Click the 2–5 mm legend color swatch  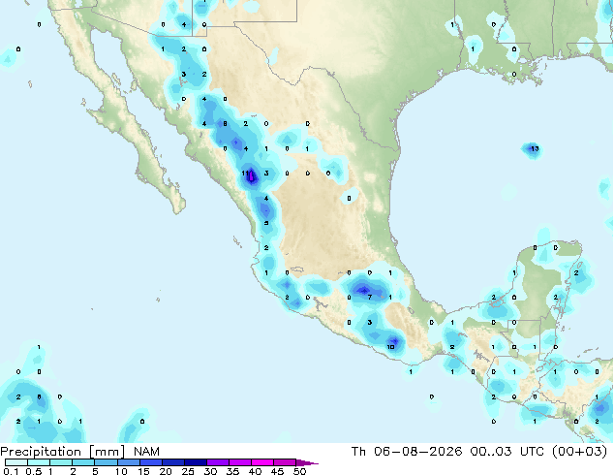[84, 462]
